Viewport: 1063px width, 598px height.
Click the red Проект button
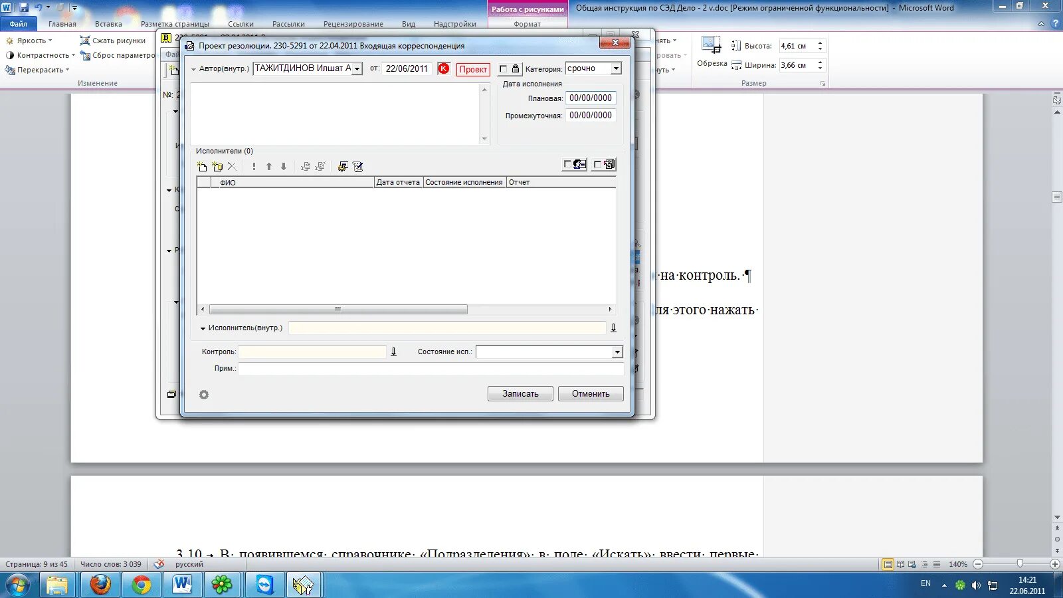(x=473, y=69)
